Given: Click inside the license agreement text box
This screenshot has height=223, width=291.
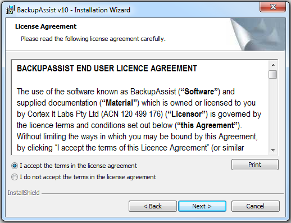Looking at the screenshot, I should 140,107.
